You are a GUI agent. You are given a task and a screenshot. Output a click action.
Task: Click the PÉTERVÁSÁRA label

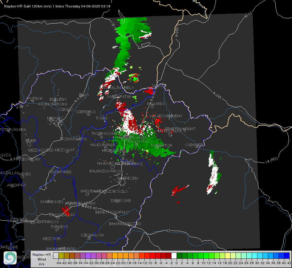[x=13, y=130]
